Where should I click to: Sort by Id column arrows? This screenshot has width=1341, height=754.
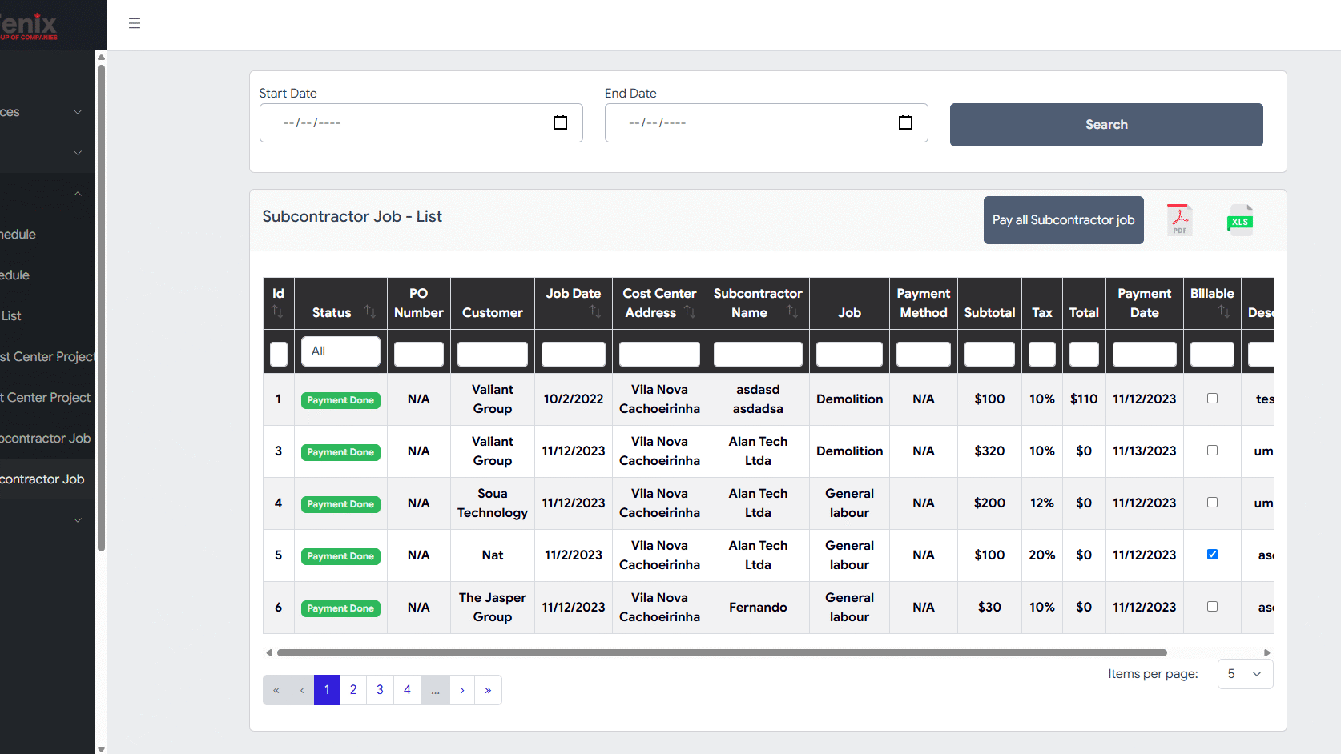click(277, 311)
